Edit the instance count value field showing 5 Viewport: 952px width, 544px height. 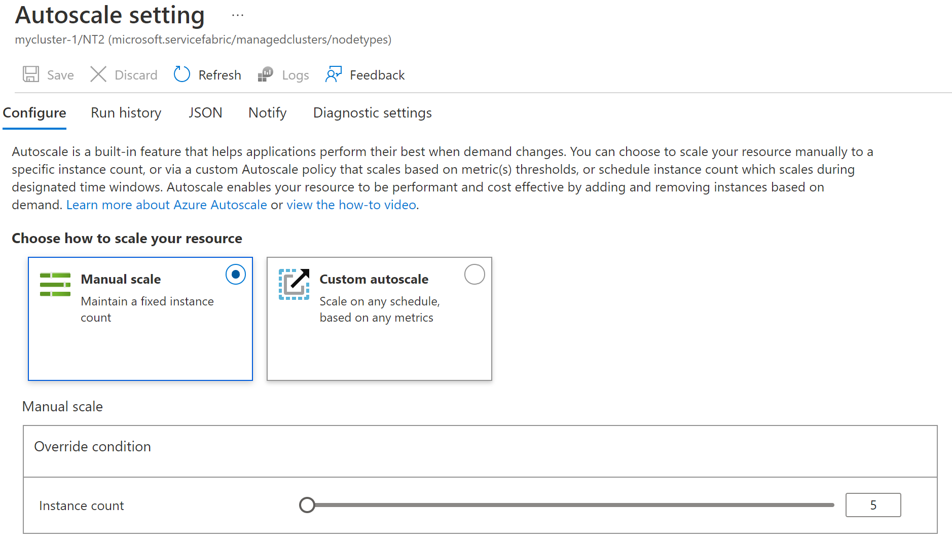tap(873, 505)
